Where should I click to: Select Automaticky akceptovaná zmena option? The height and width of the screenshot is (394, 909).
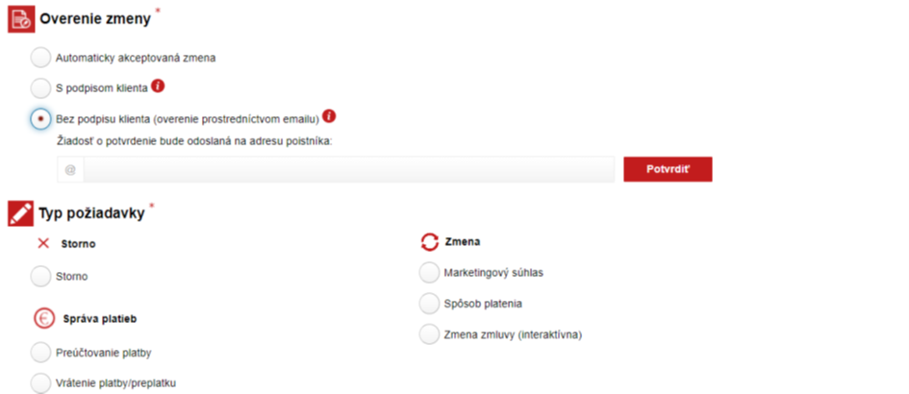click(x=40, y=58)
